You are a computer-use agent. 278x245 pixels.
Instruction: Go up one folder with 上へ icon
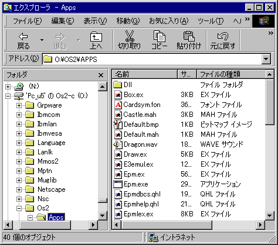point(96,37)
